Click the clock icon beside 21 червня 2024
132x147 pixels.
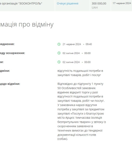pyautogui.click(x=59, y=44)
